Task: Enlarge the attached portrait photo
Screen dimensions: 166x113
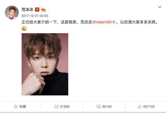Action: click(45, 64)
